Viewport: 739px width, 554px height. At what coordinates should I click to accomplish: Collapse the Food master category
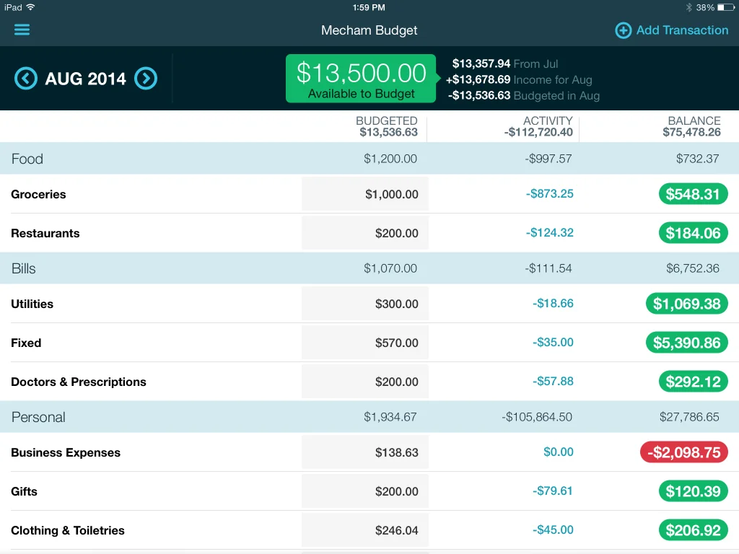click(x=27, y=159)
